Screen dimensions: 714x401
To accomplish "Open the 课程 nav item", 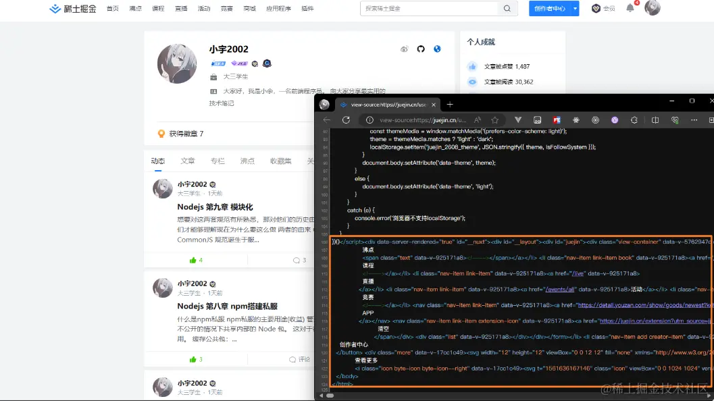I will pyautogui.click(x=158, y=9).
